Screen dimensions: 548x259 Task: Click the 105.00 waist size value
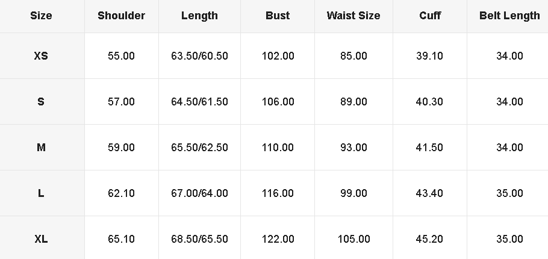[353, 239]
